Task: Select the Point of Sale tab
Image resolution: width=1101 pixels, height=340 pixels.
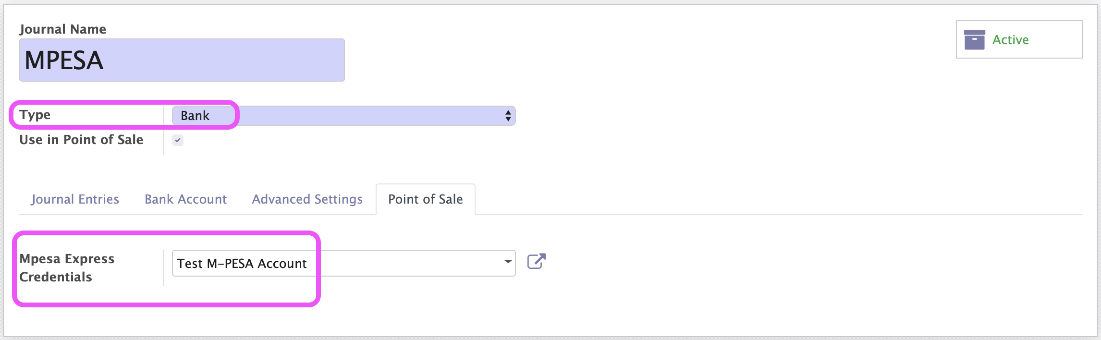Action: click(426, 199)
